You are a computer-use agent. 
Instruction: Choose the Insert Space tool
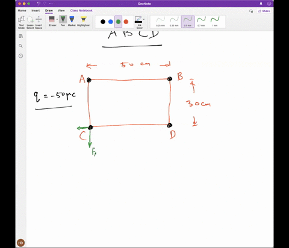[x=39, y=22]
